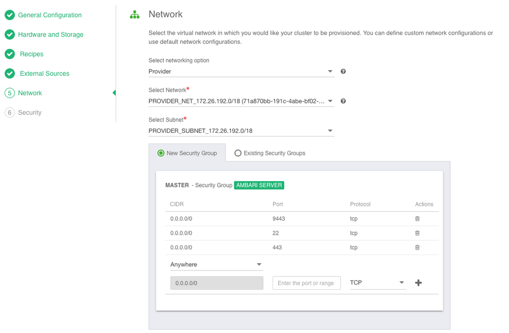Select the New Security Group radio button
The width and height of the screenshot is (509, 333).
pyautogui.click(x=161, y=153)
